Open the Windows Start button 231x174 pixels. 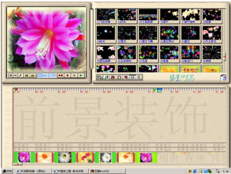coord(7,171)
